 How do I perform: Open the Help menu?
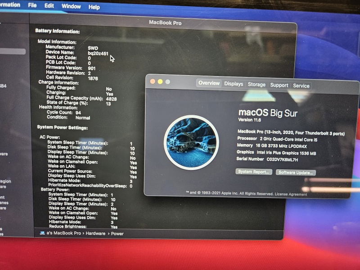pos(94,7)
